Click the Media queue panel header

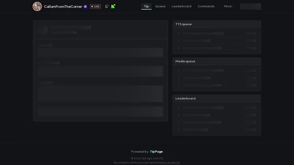[216, 61]
